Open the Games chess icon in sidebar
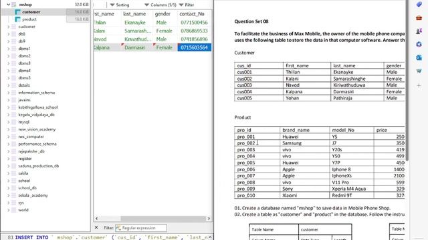 419,31
